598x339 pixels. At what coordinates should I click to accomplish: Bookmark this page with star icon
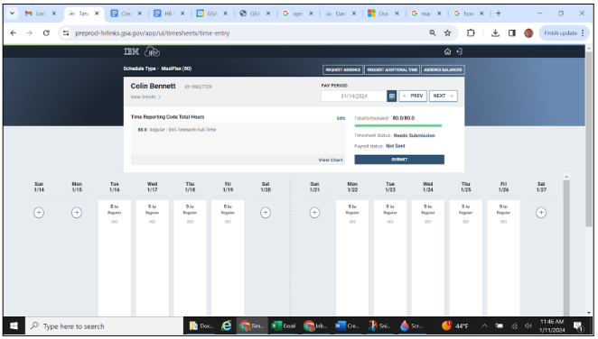[448, 33]
